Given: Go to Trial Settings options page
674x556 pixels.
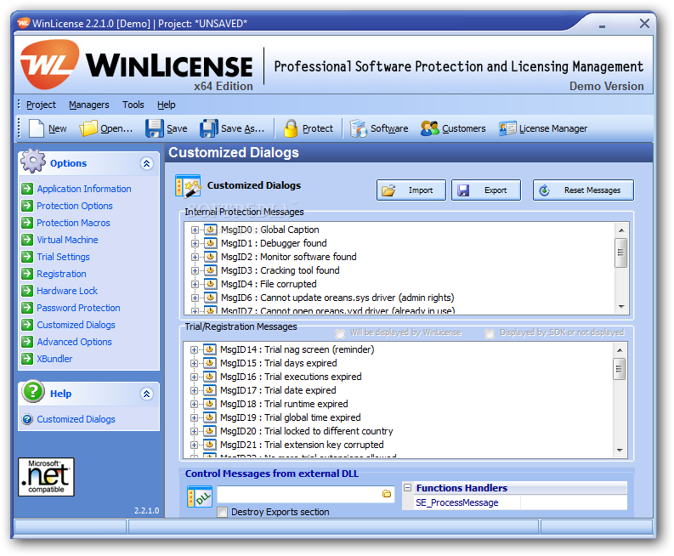Looking at the screenshot, I should (x=63, y=257).
